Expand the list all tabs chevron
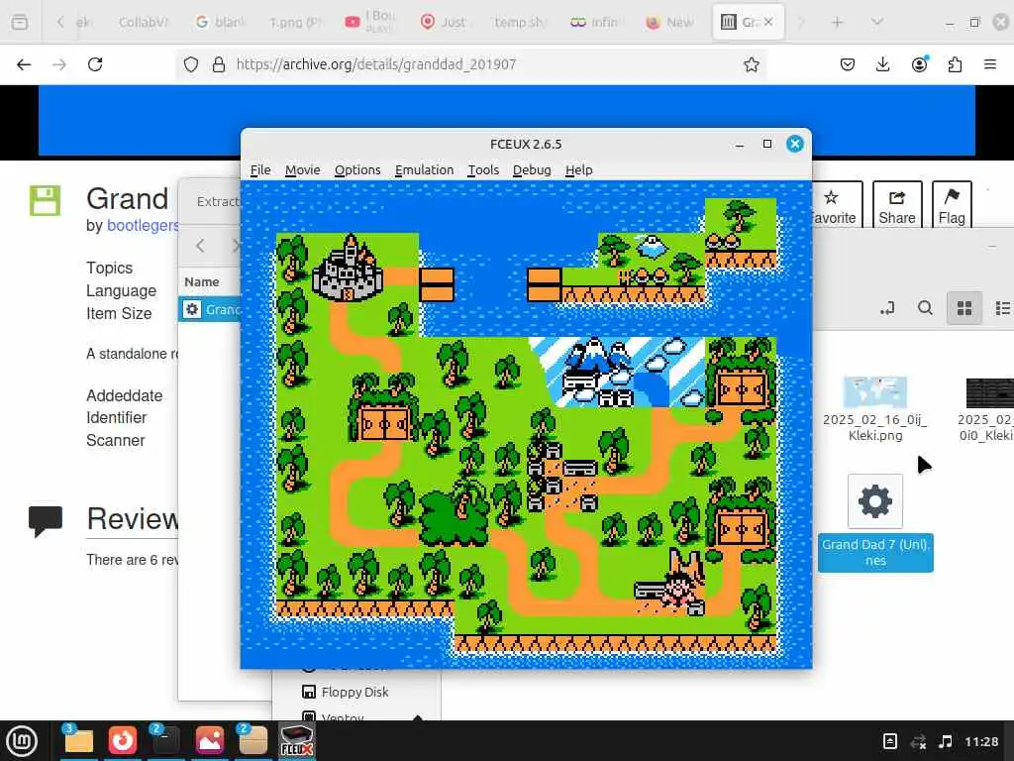This screenshot has height=761, width=1014. tap(877, 22)
